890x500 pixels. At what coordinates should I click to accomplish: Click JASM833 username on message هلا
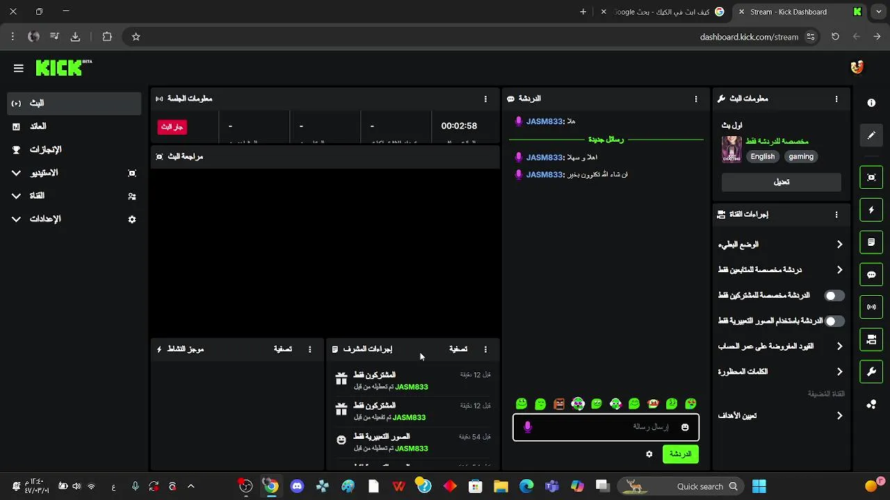(544, 122)
